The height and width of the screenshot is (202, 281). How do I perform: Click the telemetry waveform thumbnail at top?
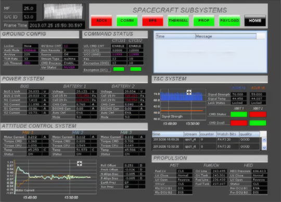tap(63, 11)
